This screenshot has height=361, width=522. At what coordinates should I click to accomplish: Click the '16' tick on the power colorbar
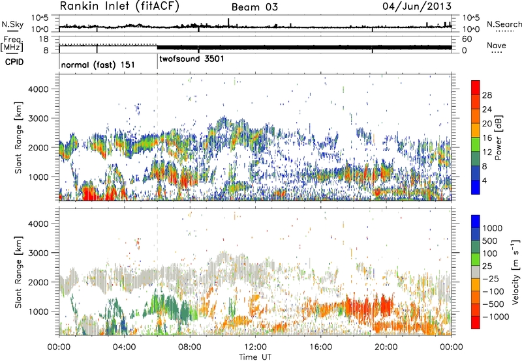pos(487,138)
